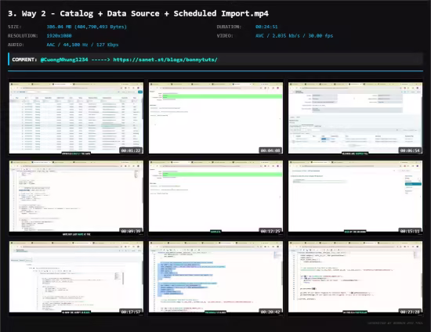View the thumbnail stamped 00:20:42
Image resolution: width=431 pixels, height=332 pixels.
[x=215, y=278]
